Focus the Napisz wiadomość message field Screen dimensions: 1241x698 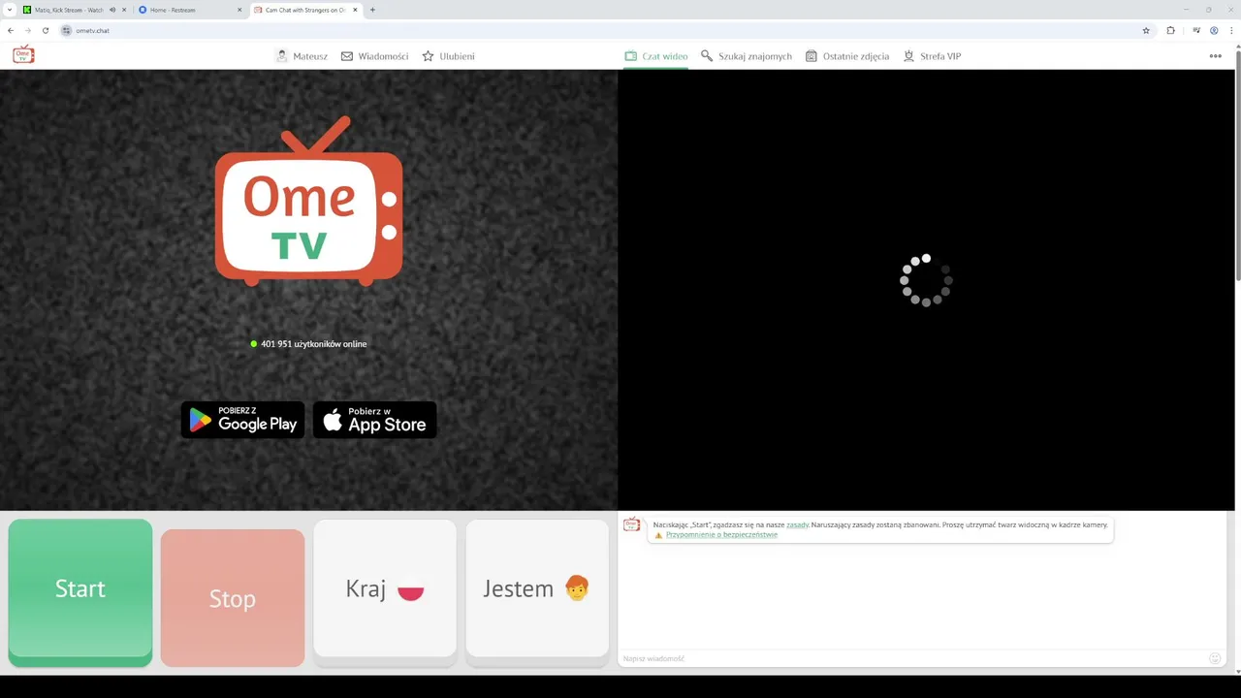point(911,658)
